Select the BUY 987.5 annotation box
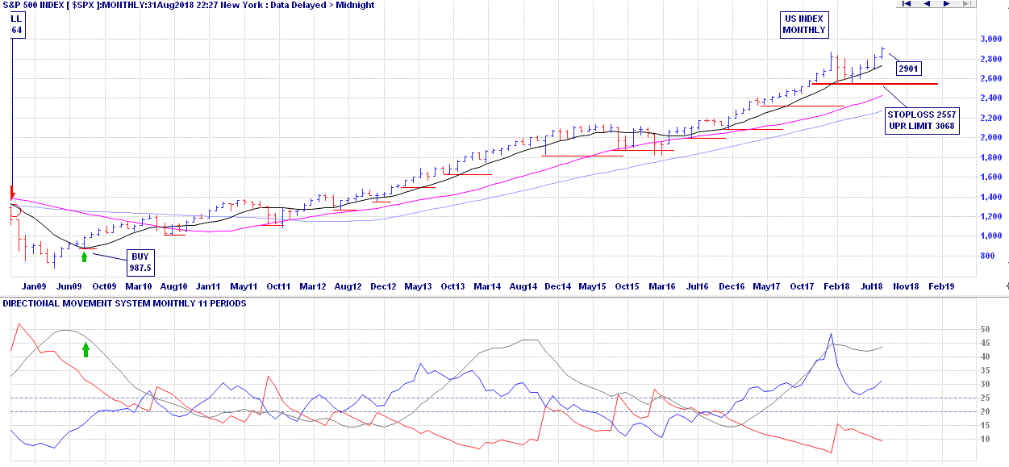The image size is (1009, 467). (141, 262)
